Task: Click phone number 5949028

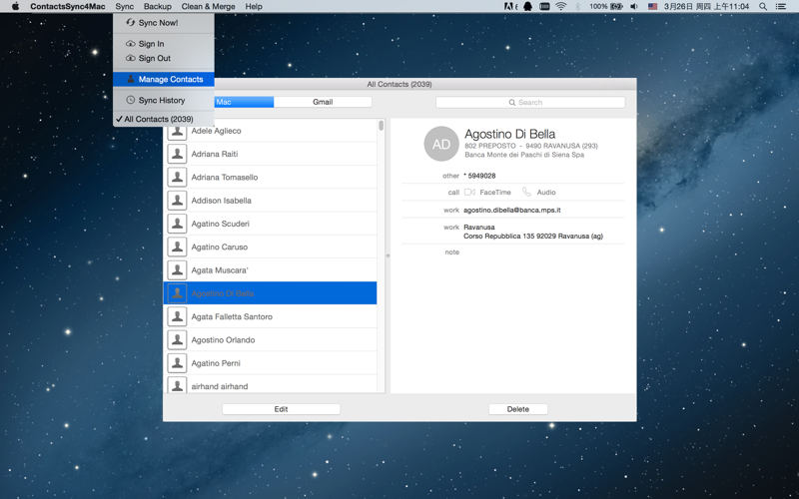Action: pos(481,176)
